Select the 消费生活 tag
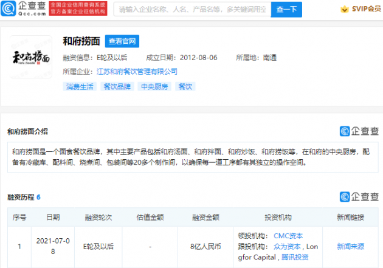 [x=80, y=87]
